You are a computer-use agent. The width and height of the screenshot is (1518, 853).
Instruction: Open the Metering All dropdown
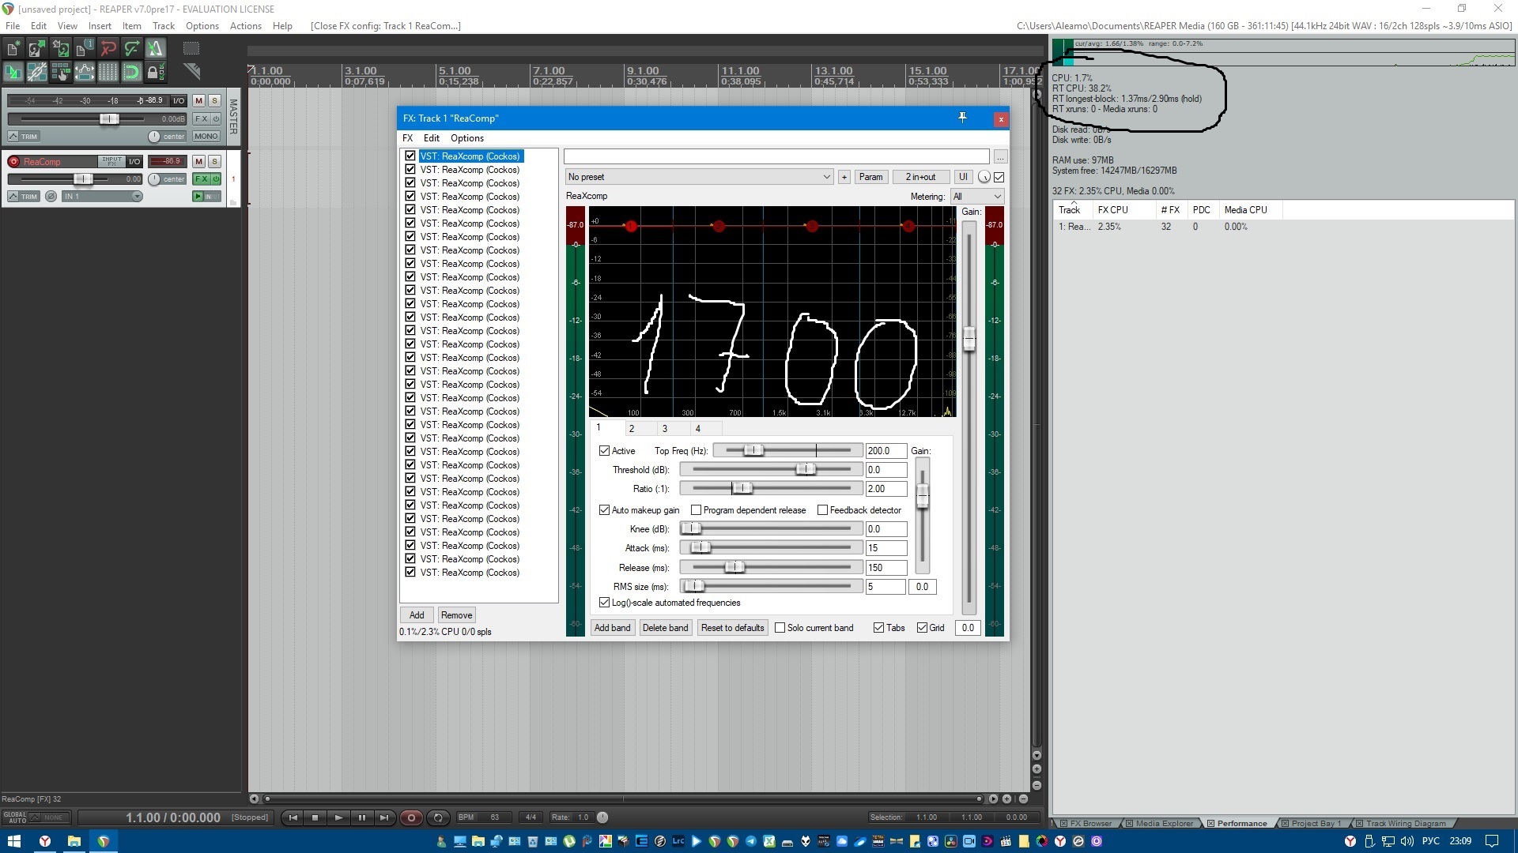pyautogui.click(x=977, y=197)
